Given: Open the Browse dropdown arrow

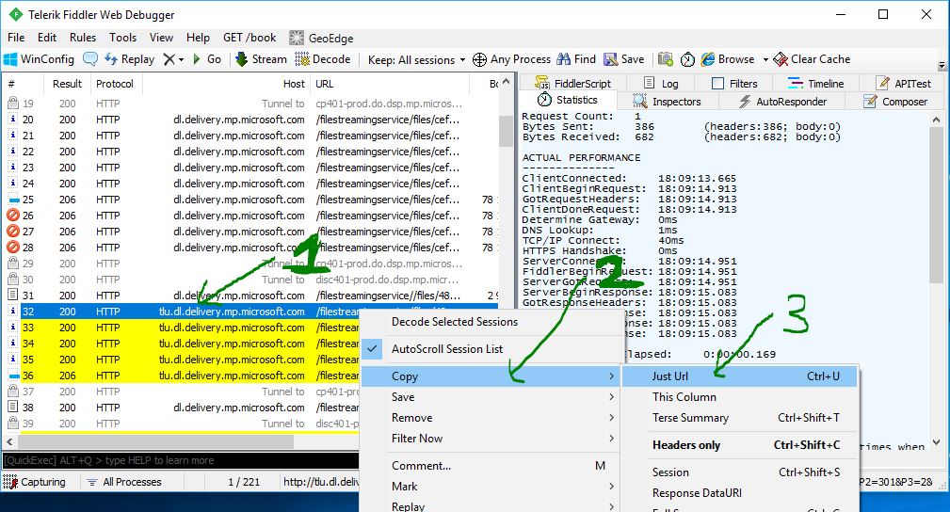Looking at the screenshot, I should coord(765,59).
